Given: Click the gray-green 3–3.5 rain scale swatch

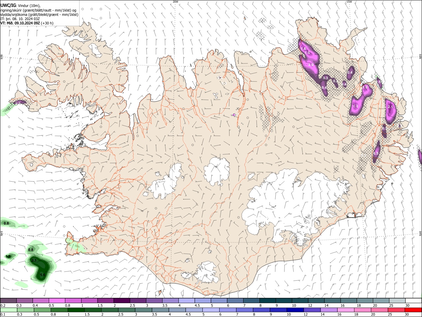Looking at the screenshot, I should (x=143, y=310).
